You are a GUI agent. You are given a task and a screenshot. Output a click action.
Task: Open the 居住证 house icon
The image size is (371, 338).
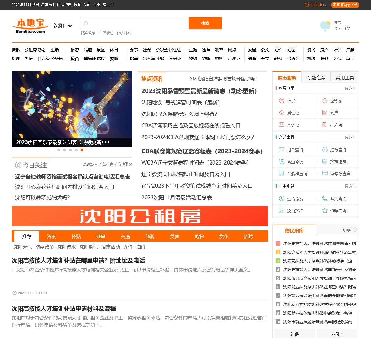coord(281,113)
